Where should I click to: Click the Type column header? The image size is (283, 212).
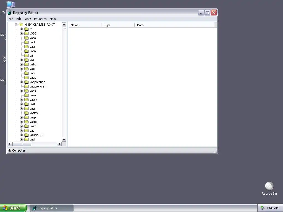coord(118,25)
